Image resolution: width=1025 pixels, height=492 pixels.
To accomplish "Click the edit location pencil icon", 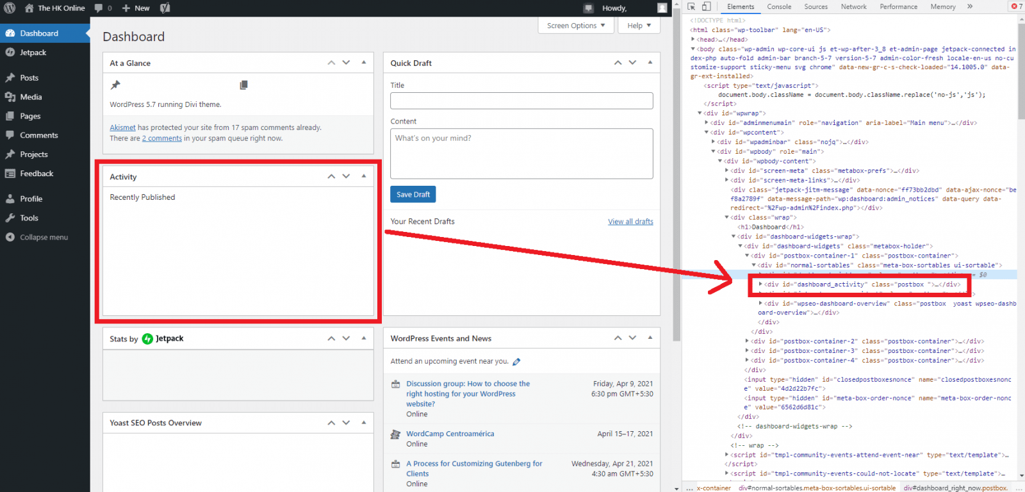I will [x=516, y=362].
